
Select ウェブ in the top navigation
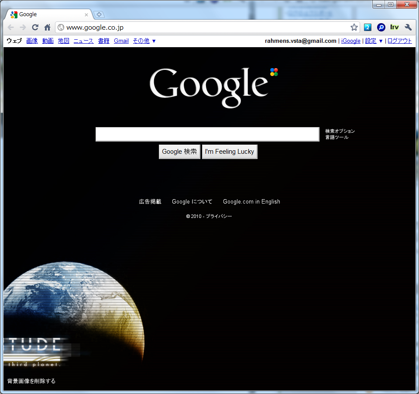(x=14, y=41)
